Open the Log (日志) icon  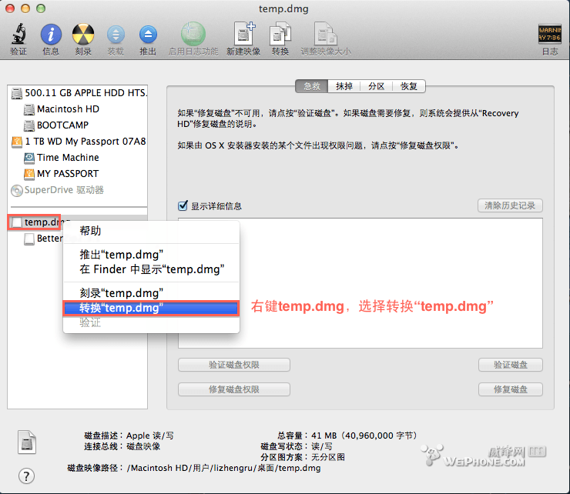pyautogui.click(x=549, y=35)
